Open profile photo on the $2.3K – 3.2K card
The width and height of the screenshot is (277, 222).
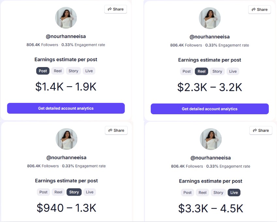(x=210, y=18)
